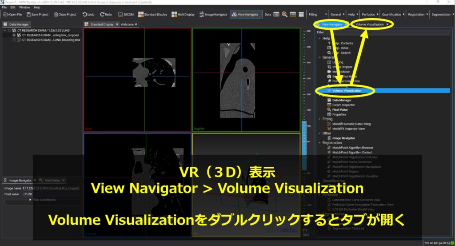
Task: Expand Perfusion toolbar overflow arrow
Action: (x=378, y=14)
